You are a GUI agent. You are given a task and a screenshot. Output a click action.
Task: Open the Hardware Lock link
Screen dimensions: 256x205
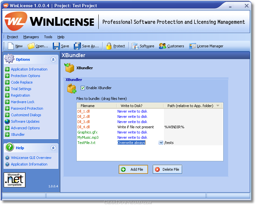(x=23, y=102)
